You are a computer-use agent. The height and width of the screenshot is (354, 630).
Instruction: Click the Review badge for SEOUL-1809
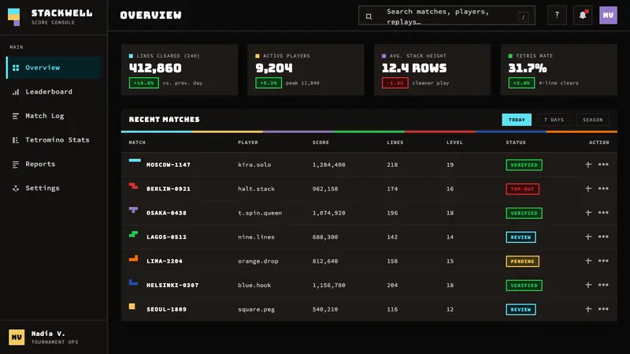coord(521,309)
